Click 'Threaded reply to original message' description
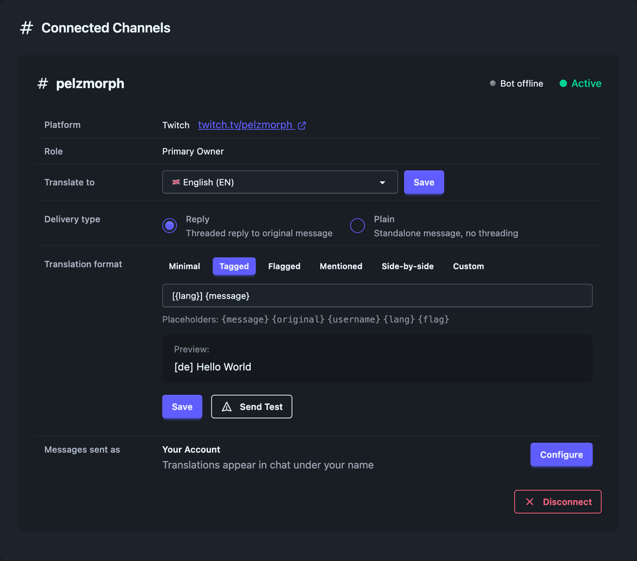The image size is (637, 561). 259,233
